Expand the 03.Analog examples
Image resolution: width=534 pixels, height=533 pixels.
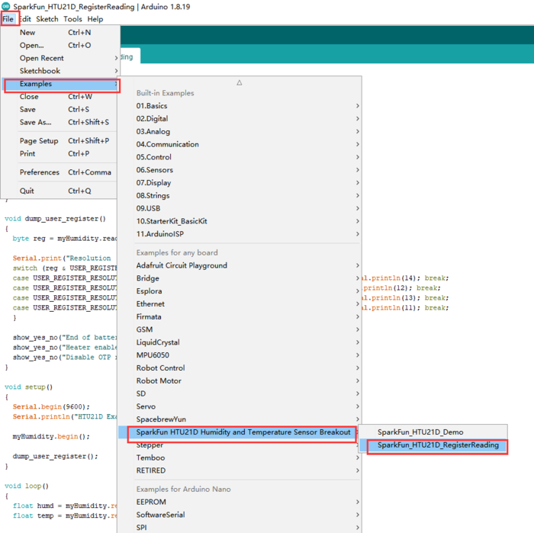point(240,132)
